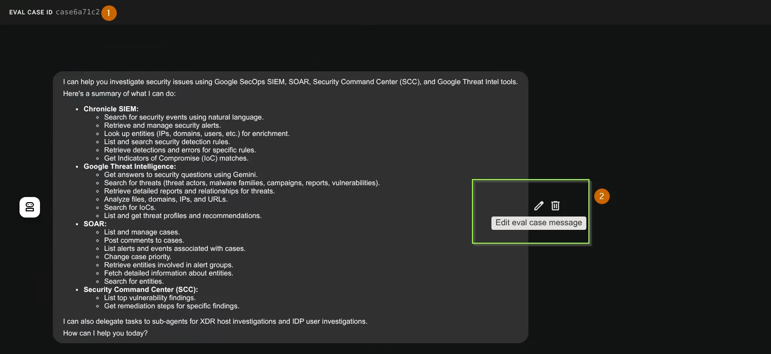
Task: Click the bot avatar icon
Action: point(30,207)
